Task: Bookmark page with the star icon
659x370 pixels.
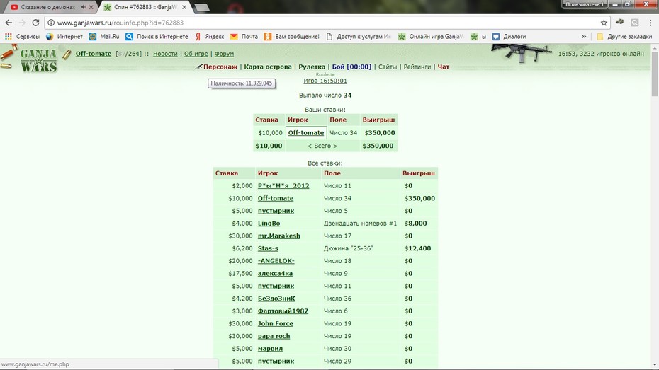Action: coord(604,23)
